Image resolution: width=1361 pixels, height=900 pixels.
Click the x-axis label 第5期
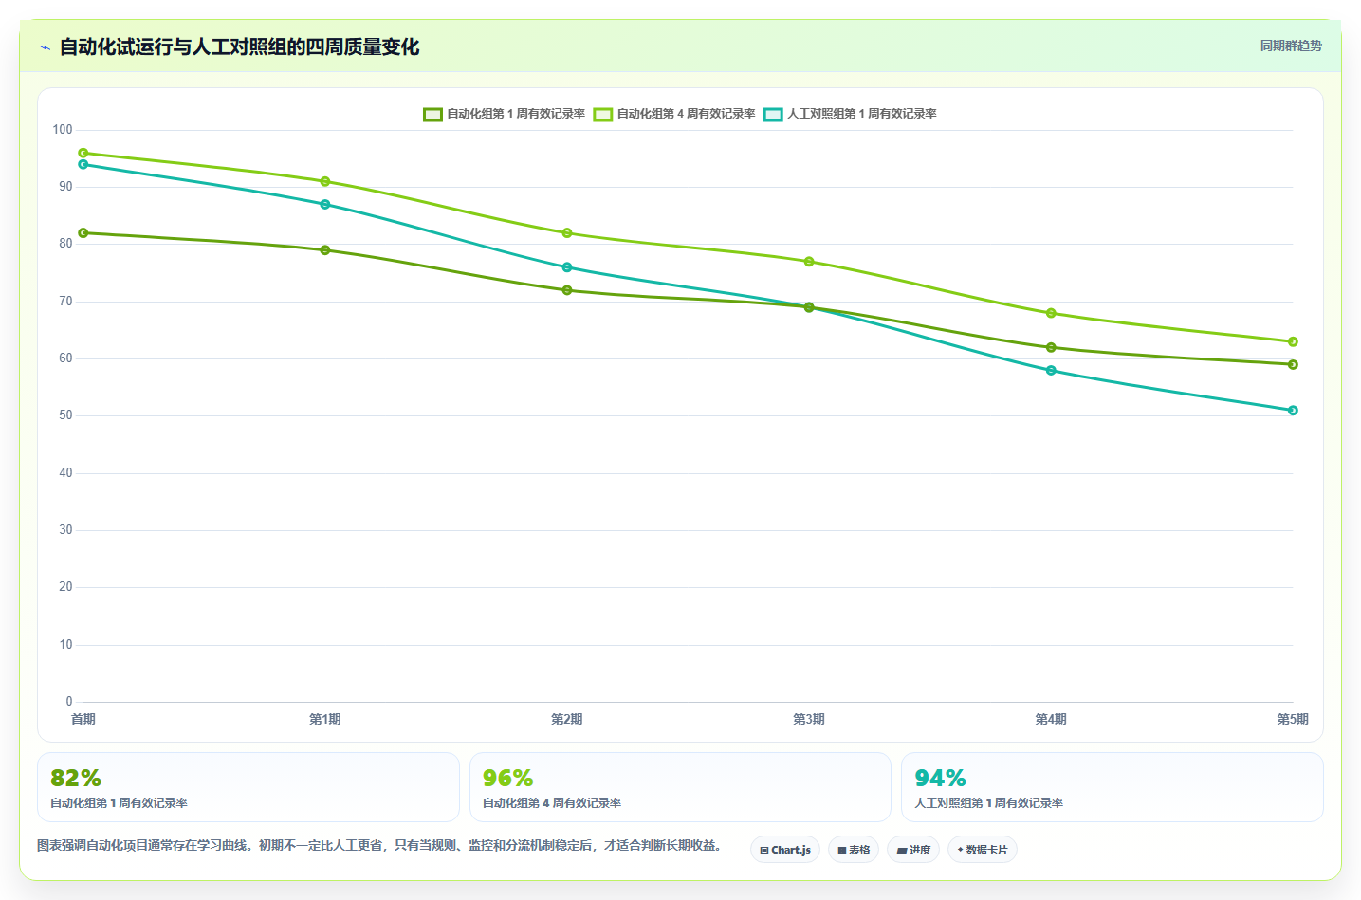pos(1293,719)
